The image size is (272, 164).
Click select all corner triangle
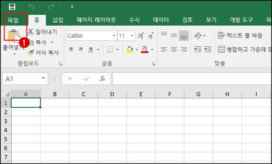point(7,94)
